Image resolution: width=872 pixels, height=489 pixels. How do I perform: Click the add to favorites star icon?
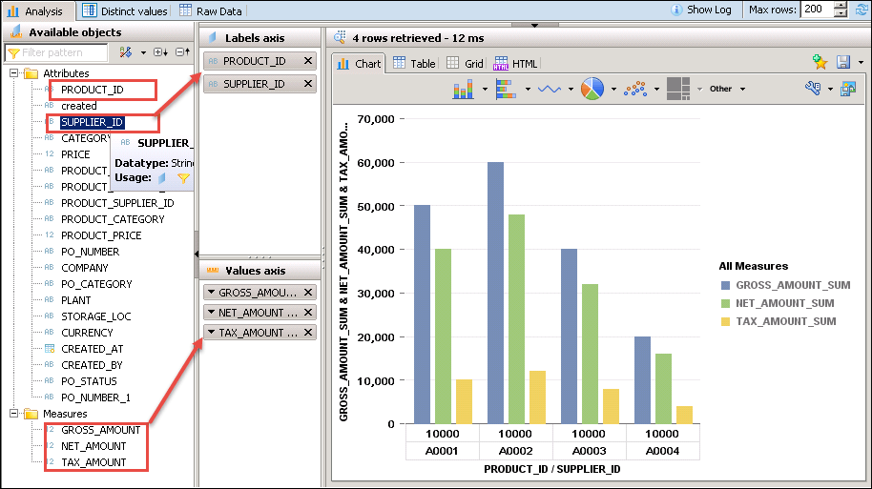[819, 62]
